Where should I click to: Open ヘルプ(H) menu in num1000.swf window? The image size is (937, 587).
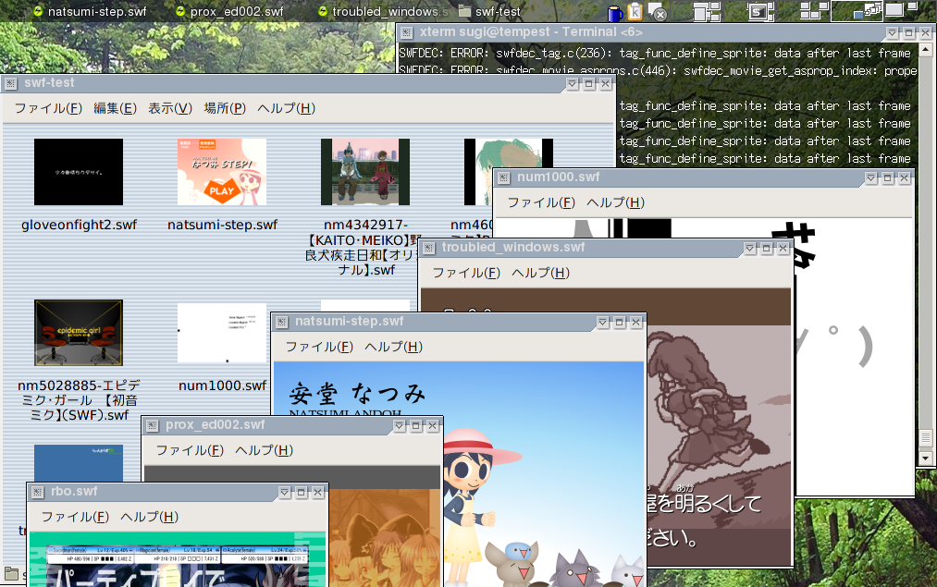[x=615, y=202]
